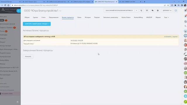The image size is (187, 105).
Task: Click the browser home icon
Action: coord(8,5)
